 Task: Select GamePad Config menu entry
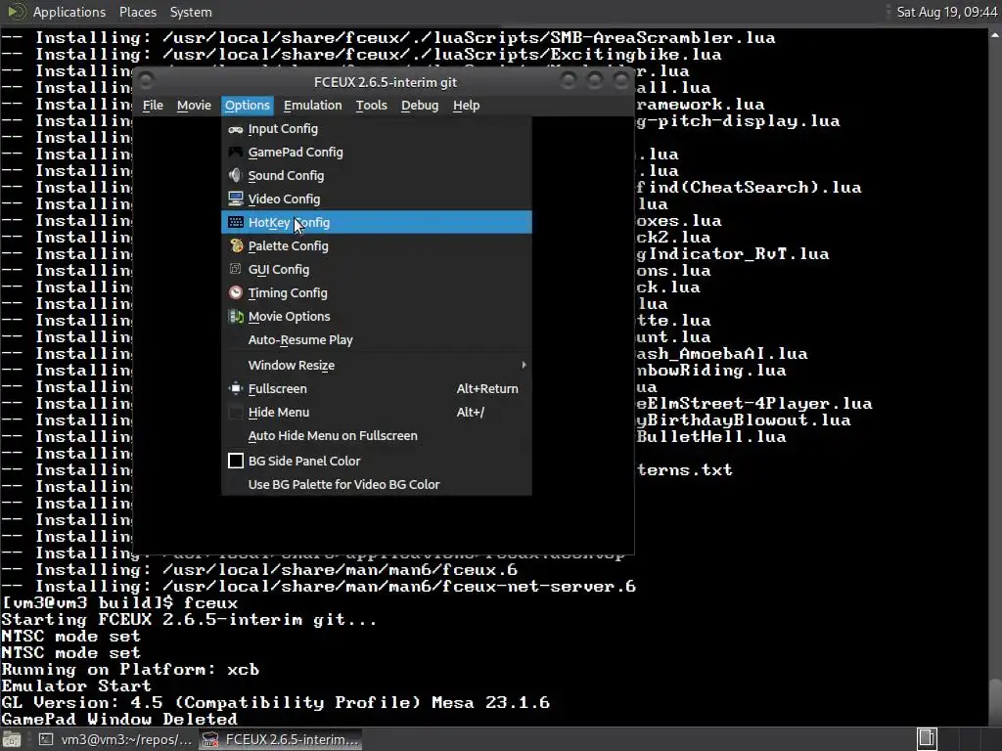(377, 152)
